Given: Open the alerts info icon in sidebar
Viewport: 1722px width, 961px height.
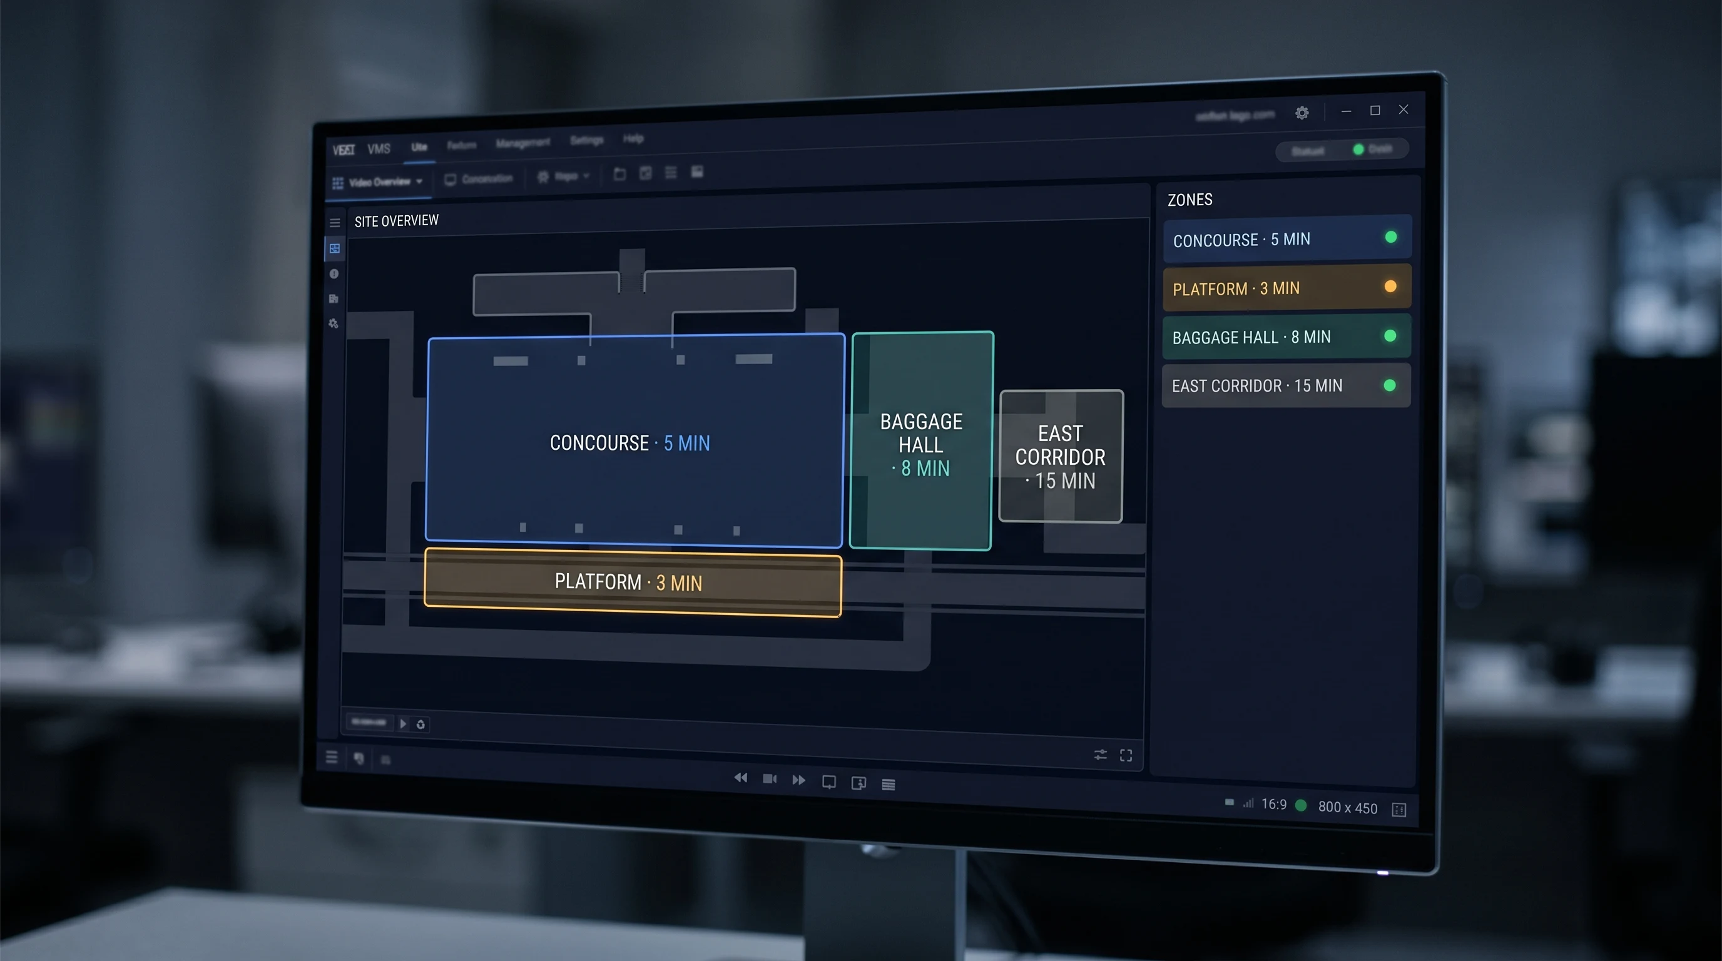Looking at the screenshot, I should pyautogui.click(x=334, y=274).
